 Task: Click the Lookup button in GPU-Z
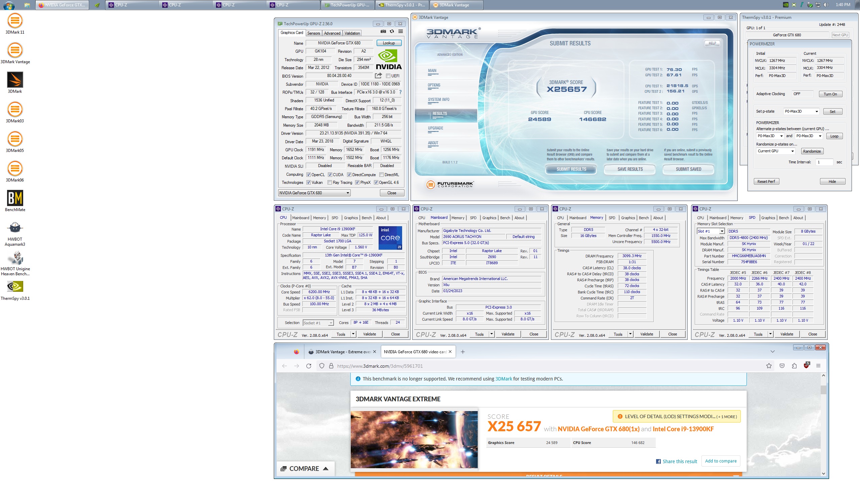[x=389, y=43]
